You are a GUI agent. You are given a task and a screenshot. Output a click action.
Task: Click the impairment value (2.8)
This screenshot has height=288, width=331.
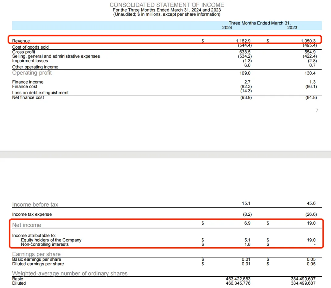tap(312, 61)
